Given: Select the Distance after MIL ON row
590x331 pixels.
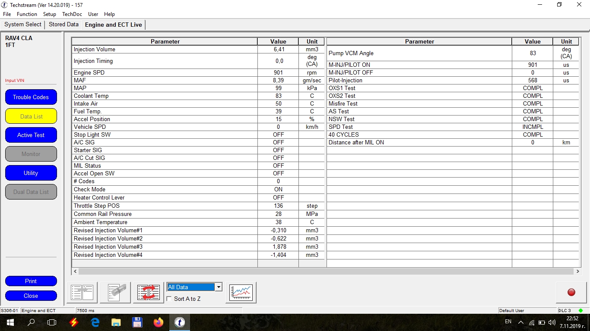Looking at the screenshot, I should [x=453, y=142].
